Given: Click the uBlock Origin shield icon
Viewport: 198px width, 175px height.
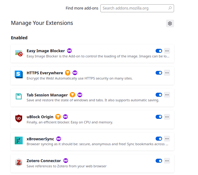Looking at the screenshot, I should click(x=19, y=118).
